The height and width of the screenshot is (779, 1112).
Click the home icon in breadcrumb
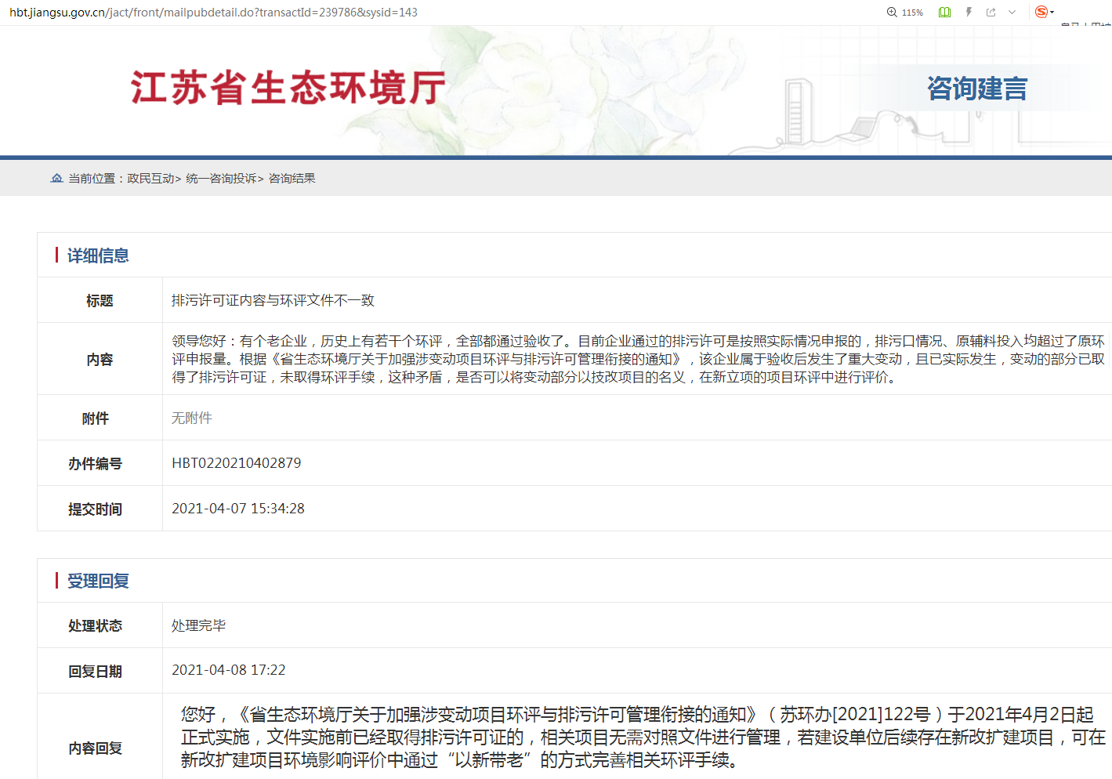click(x=56, y=179)
